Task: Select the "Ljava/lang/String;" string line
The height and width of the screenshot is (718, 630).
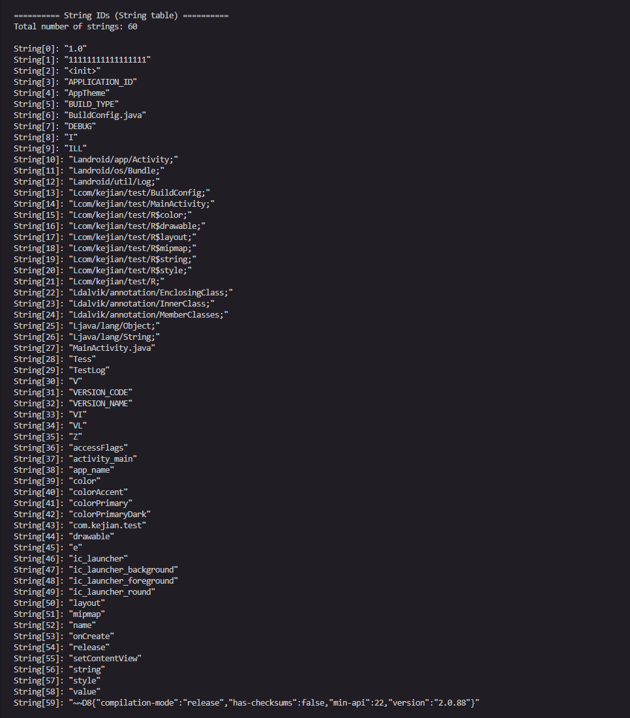Action: pos(87,337)
